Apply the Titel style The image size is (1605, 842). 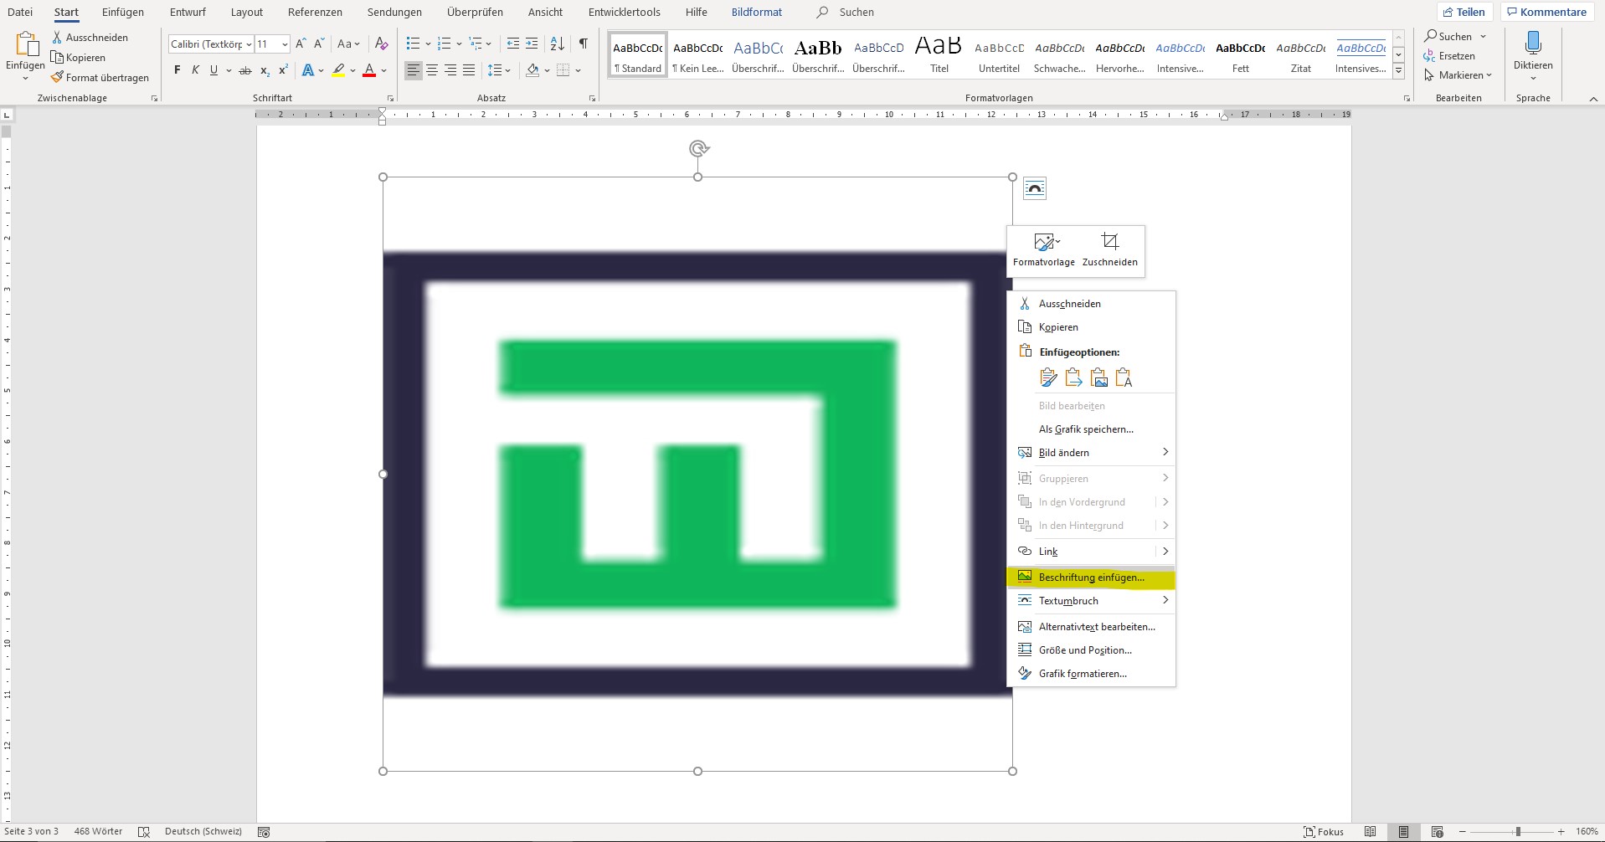(x=939, y=56)
